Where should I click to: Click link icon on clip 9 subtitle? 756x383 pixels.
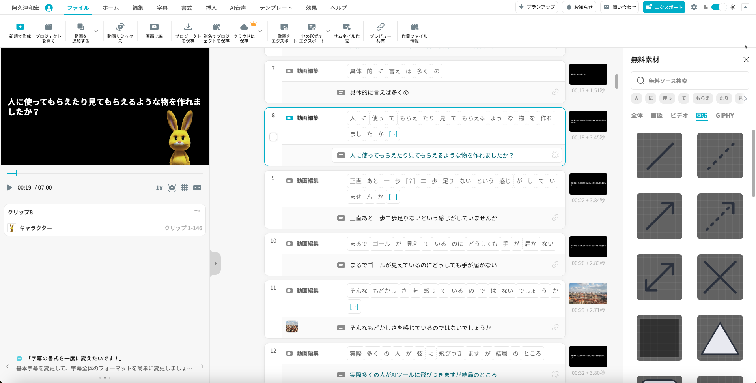[555, 218]
